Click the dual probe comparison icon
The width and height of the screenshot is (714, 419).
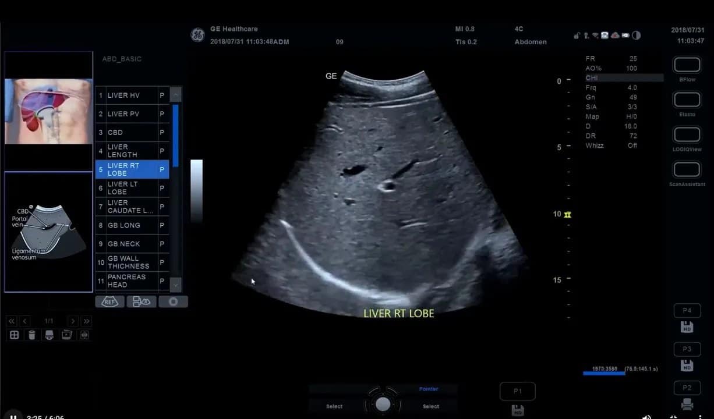(x=142, y=301)
